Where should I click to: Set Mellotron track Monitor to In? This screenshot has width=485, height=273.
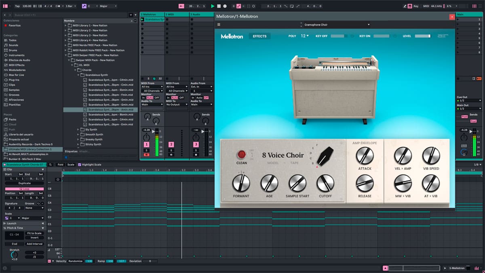click(143, 97)
